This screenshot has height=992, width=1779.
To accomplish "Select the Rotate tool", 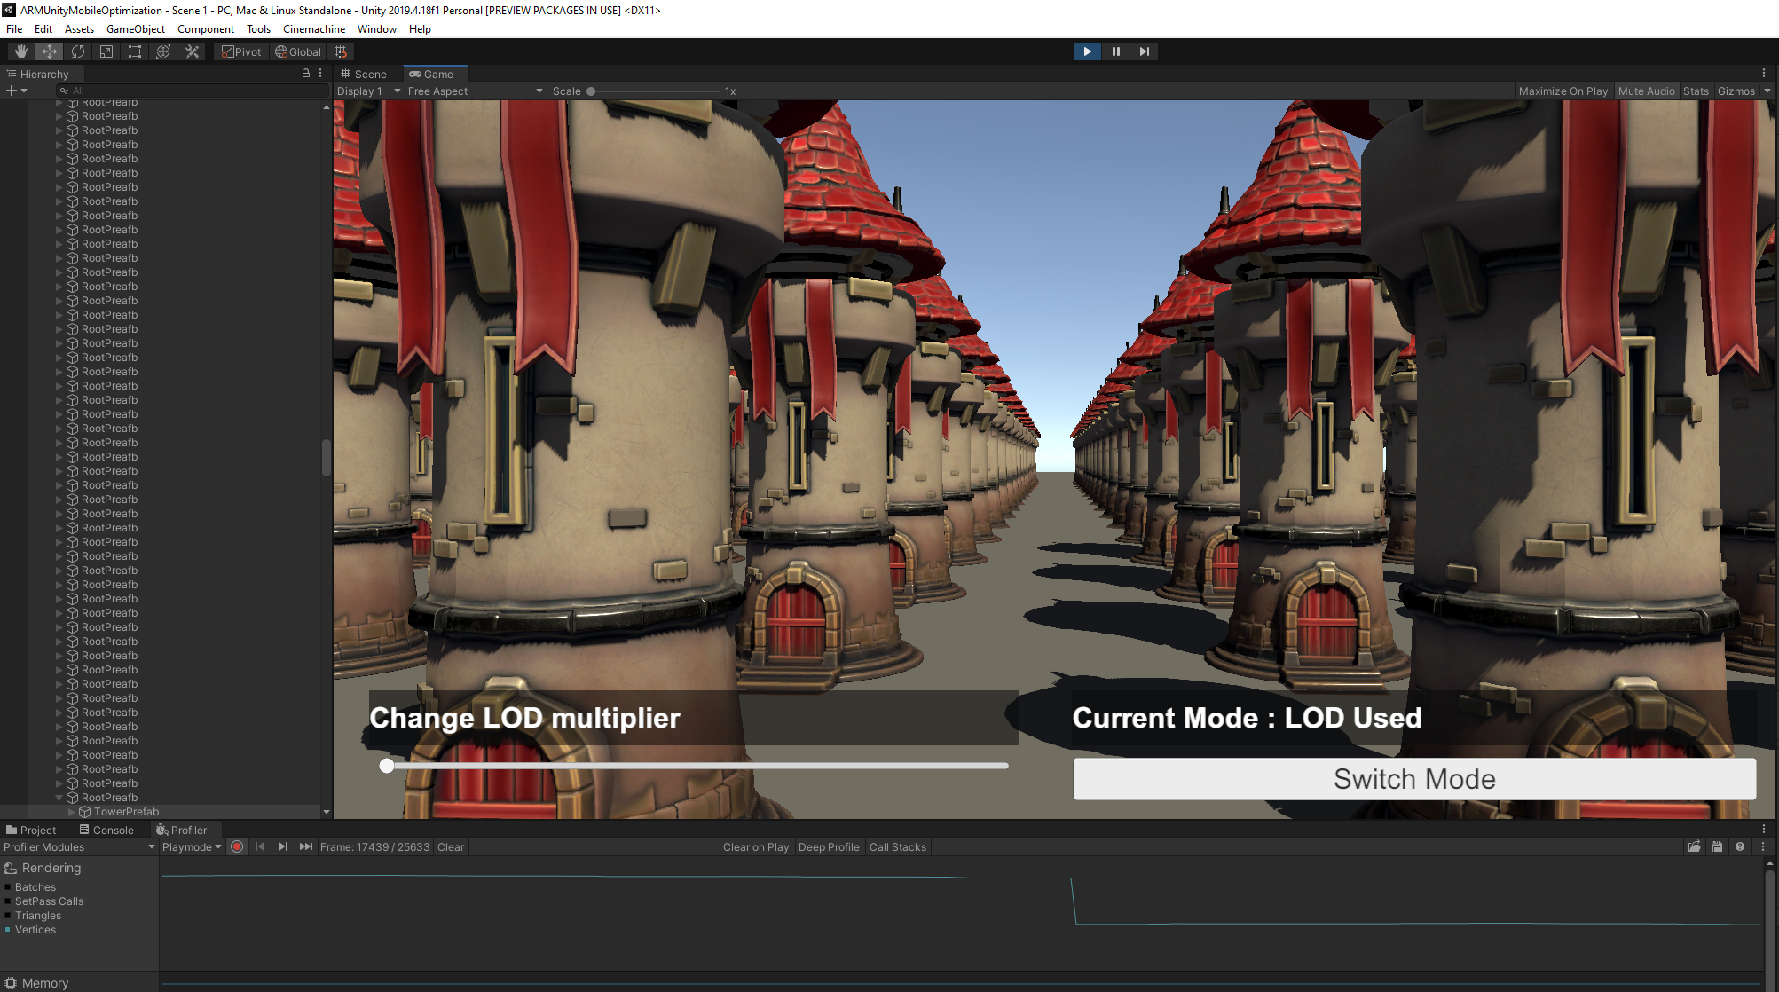I will click(x=78, y=51).
